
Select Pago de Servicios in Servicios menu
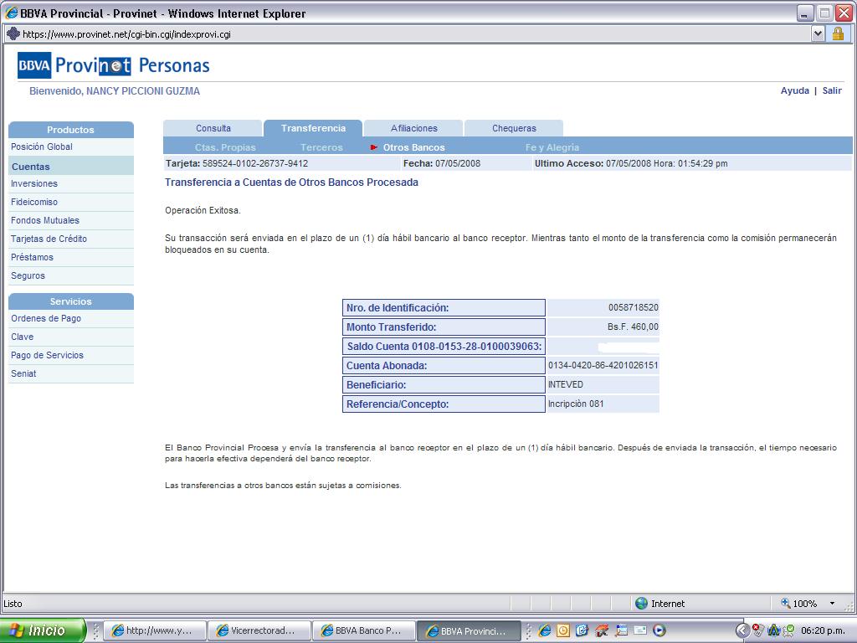pyautogui.click(x=47, y=355)
